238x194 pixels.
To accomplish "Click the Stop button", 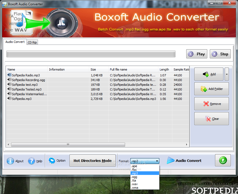I will click(x=220, y=54).
